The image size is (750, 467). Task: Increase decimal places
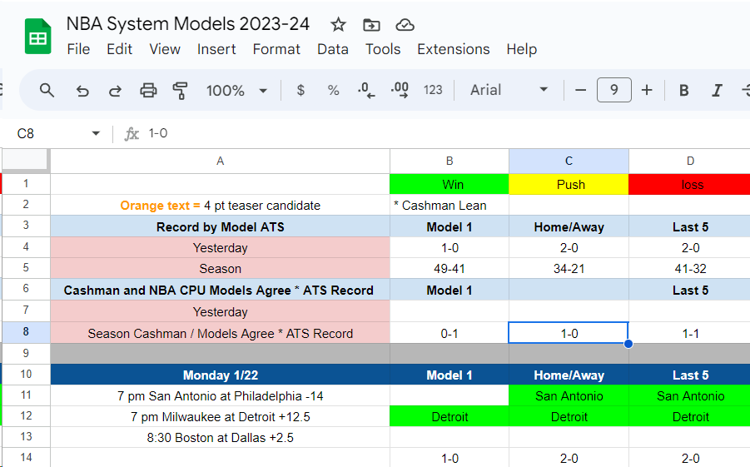[400, 90]
